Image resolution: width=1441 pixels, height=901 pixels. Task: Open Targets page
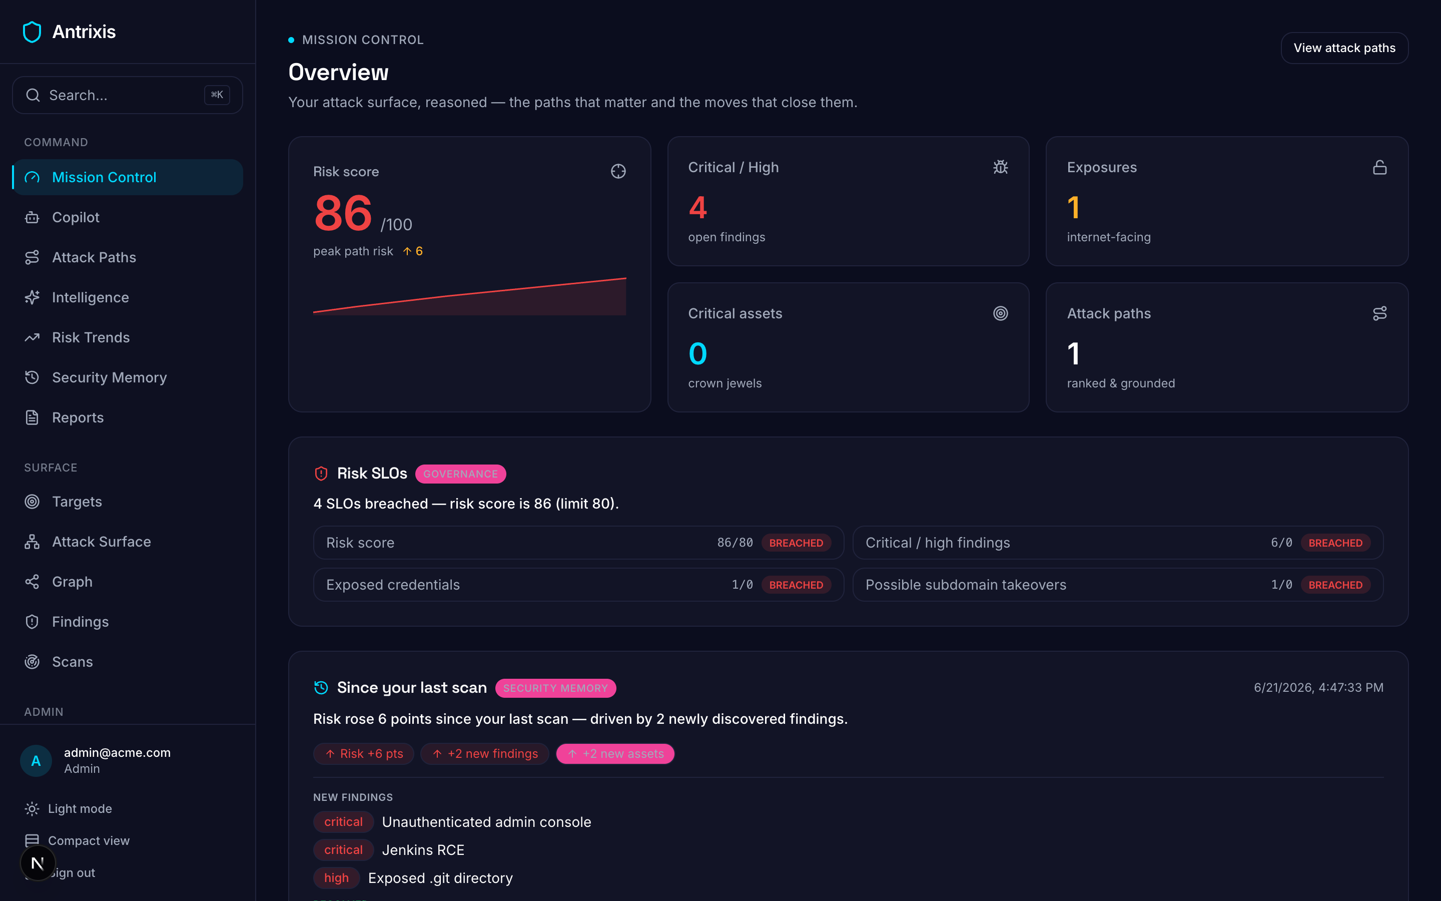pos(128,502)
